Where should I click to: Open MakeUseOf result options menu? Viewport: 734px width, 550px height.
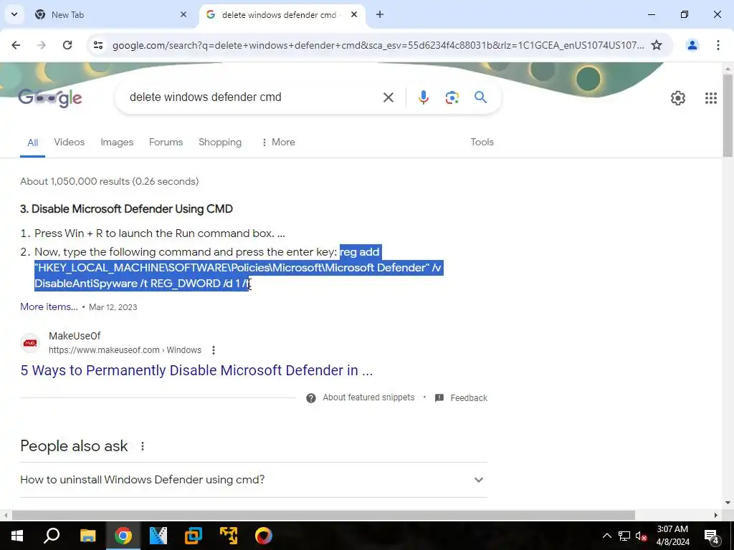click(214, 349)
